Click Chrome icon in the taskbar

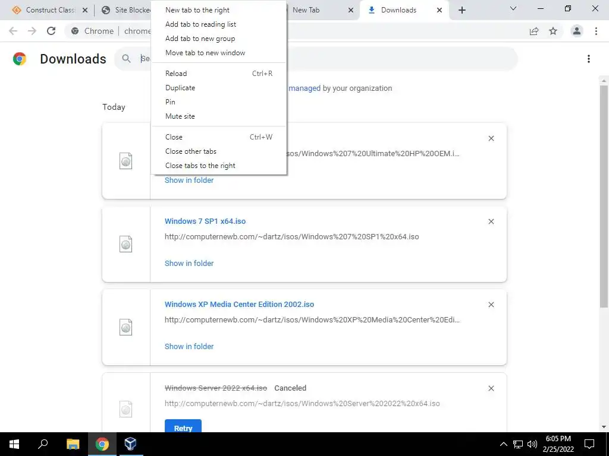point(102,444)
